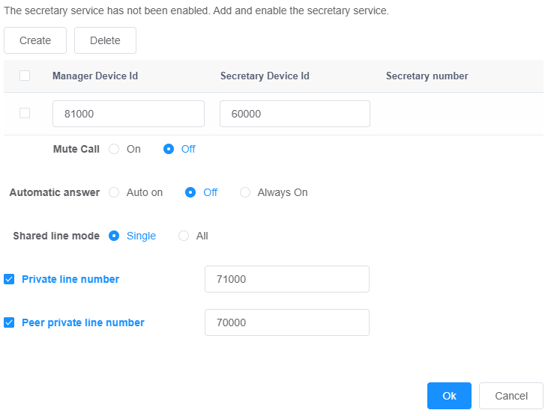Edit Manager Device Id field 81000
Image resolution: width=551 pixels, height=416 pixels.
128,114
